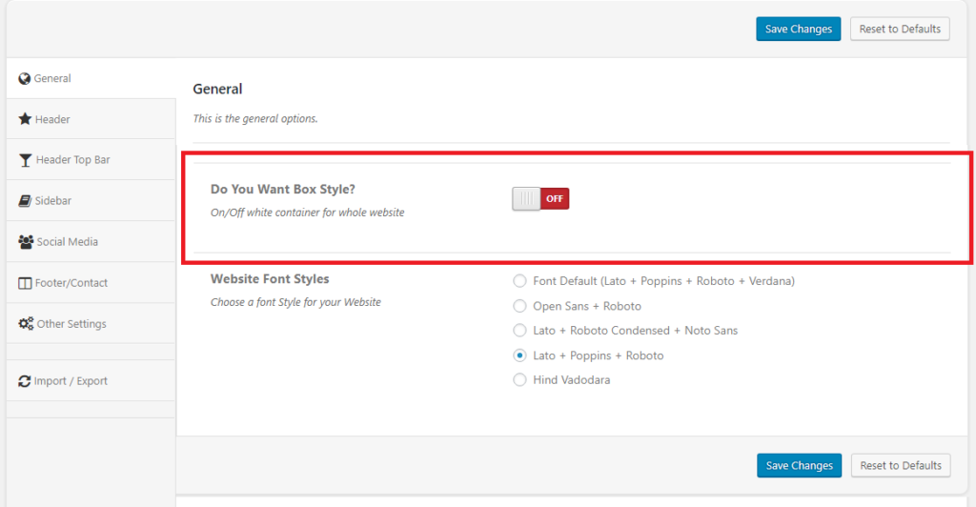This screenshot has width=976, height=507.
Task: Click the columns icon for Footer/Contact
Action: point(26,283)
